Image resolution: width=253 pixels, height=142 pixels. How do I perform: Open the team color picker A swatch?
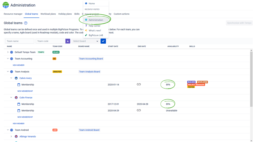pos(68,41)
